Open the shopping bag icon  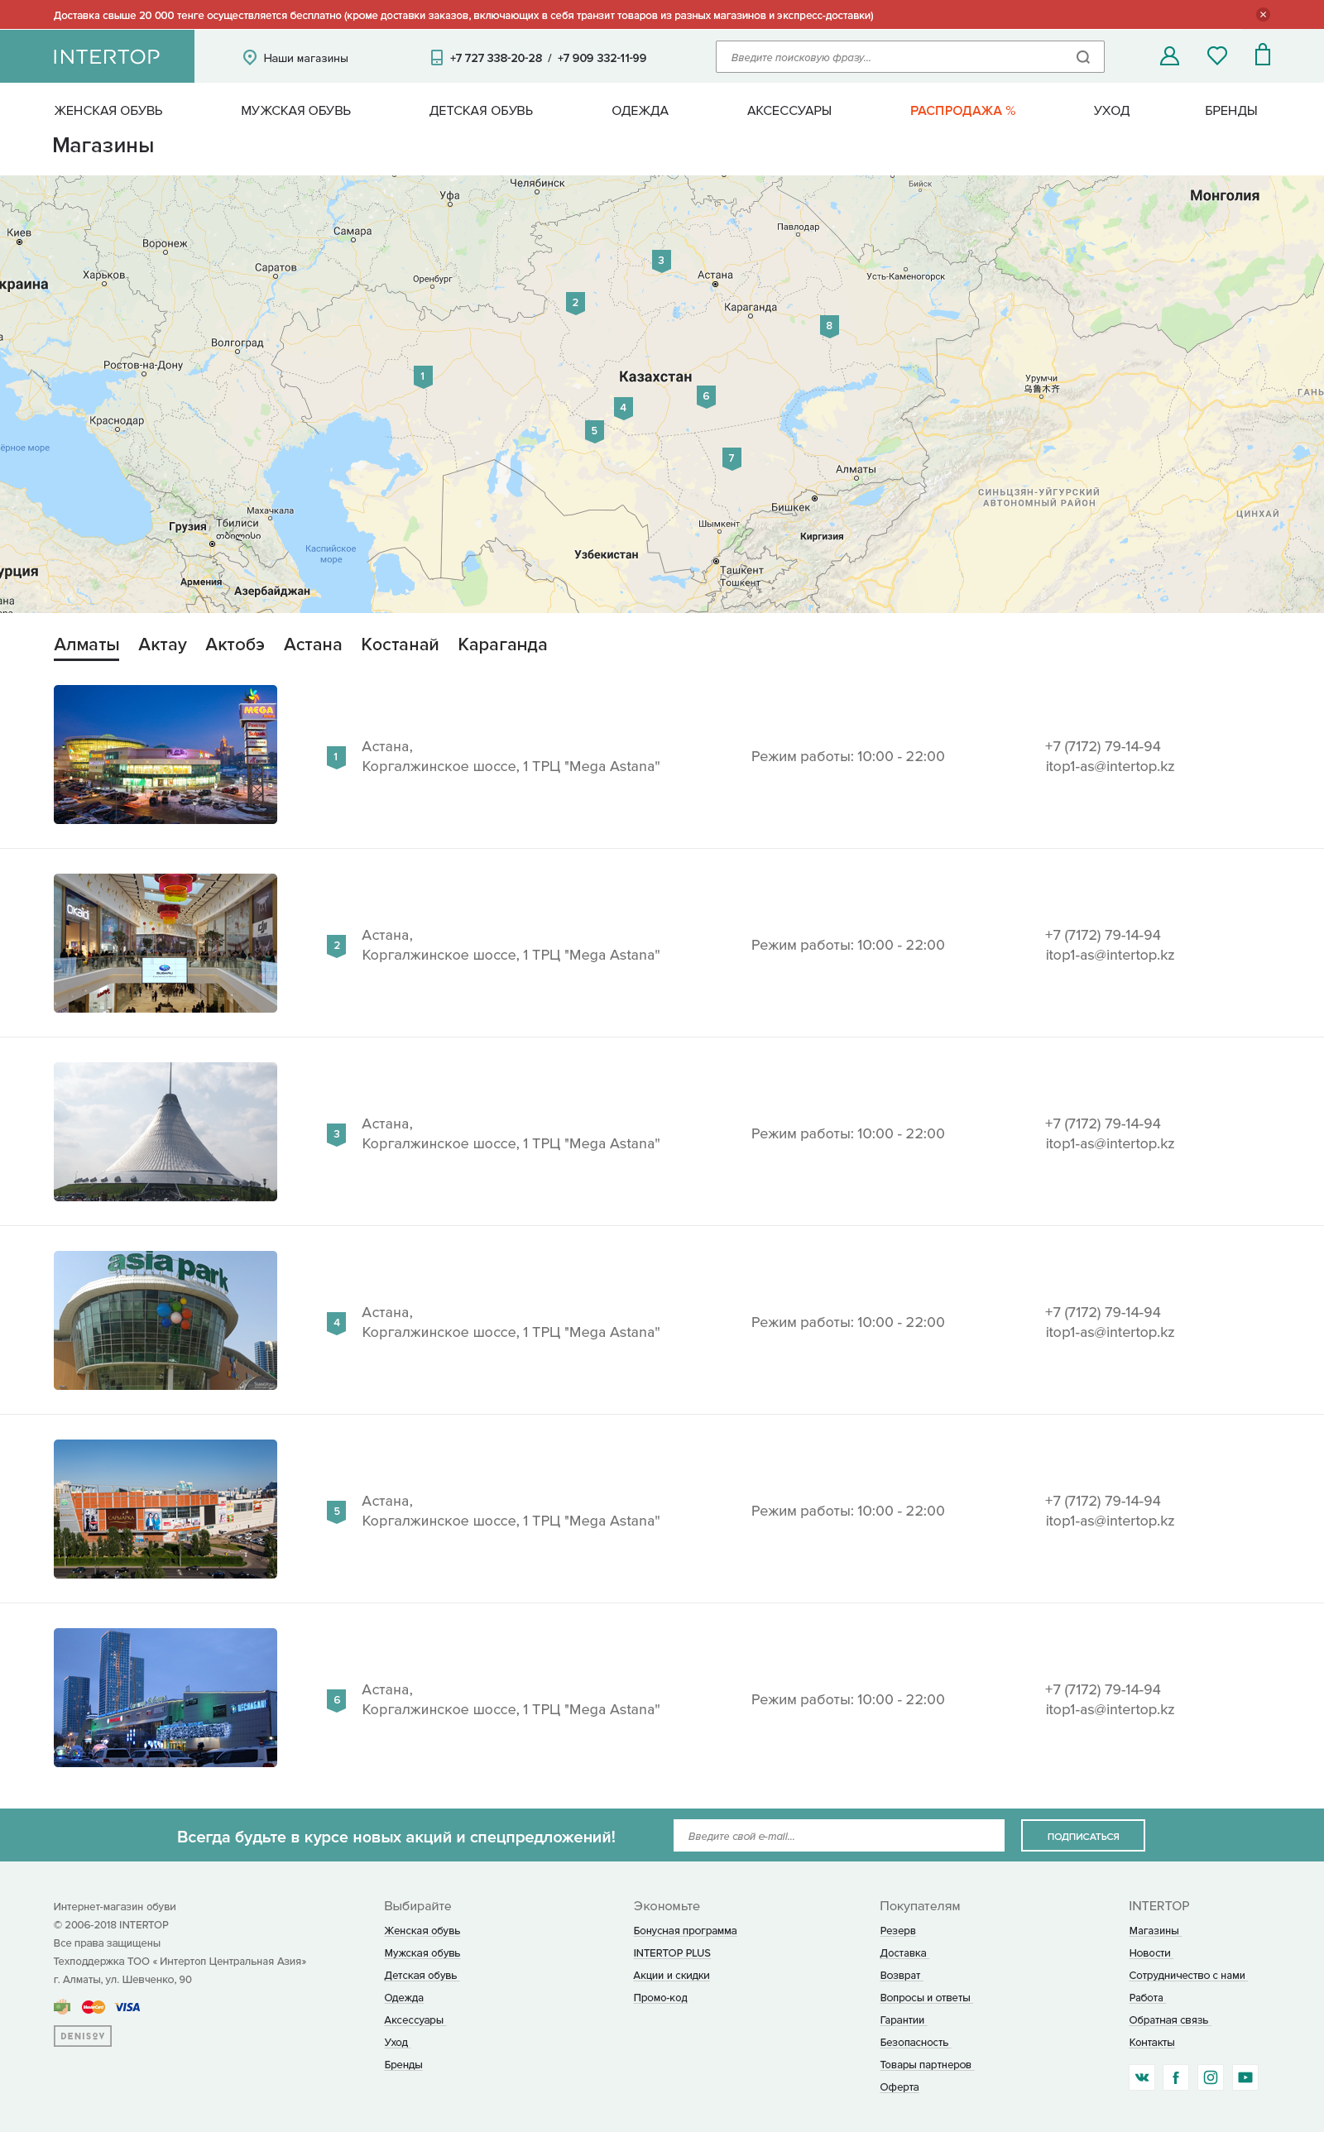tap(1262, 55)
